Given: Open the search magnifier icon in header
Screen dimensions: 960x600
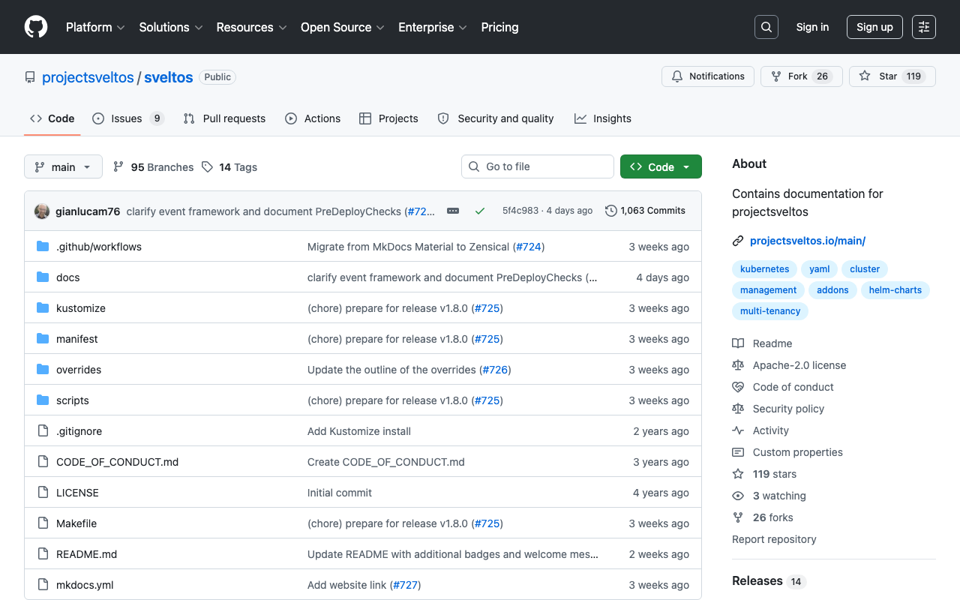Looking at the screenshot, I should [766, 27].
